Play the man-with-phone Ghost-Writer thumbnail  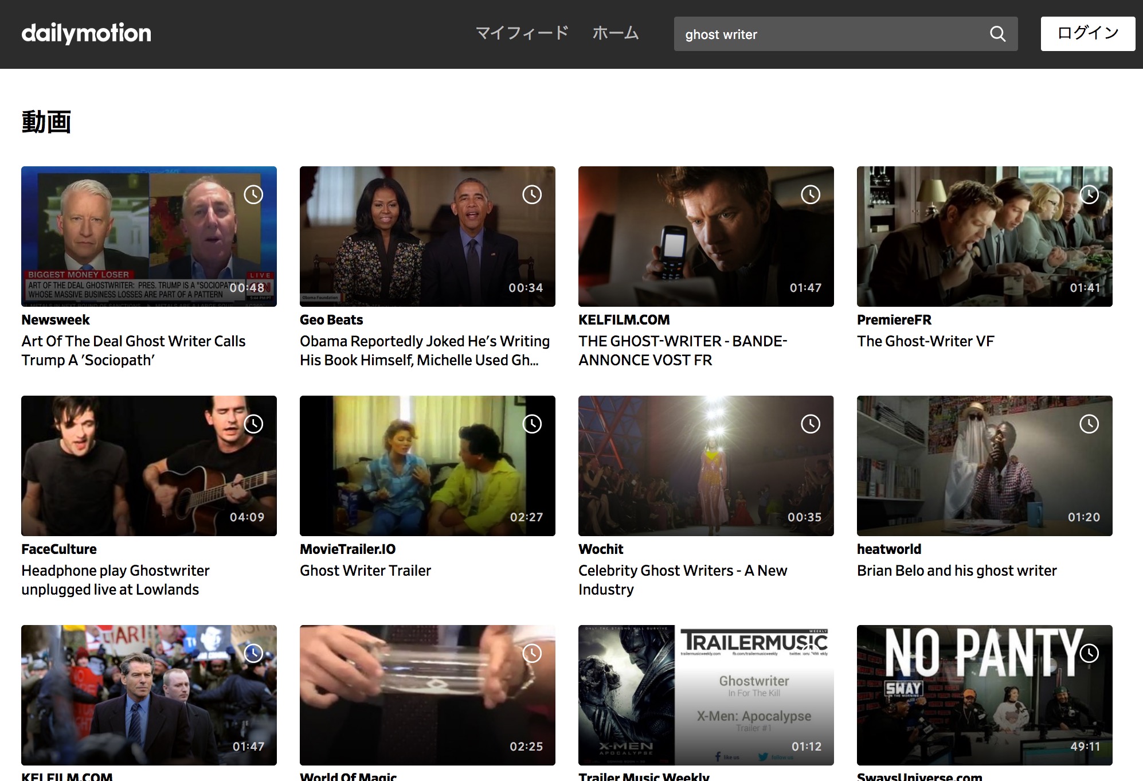706,236
